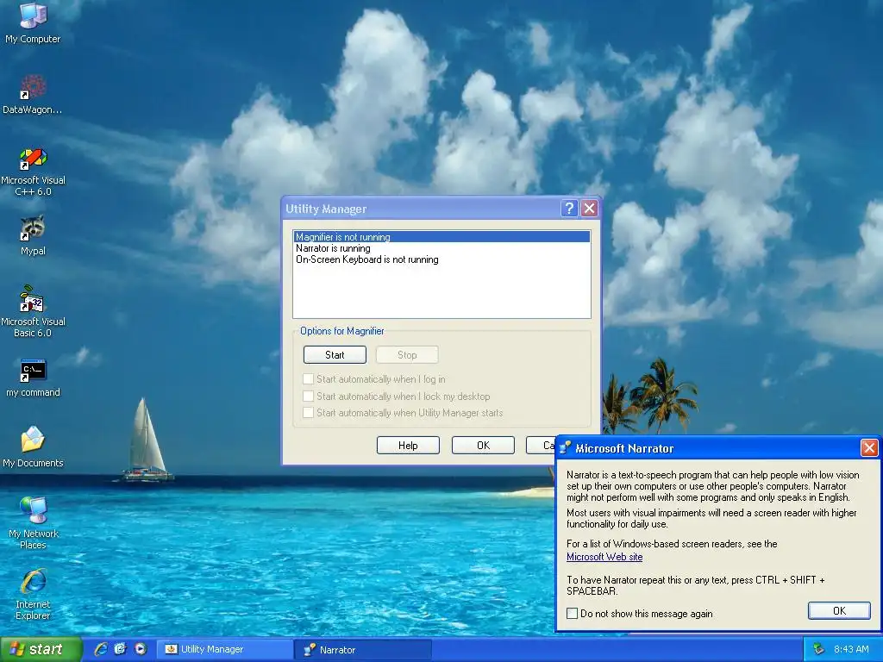This screenshot has width=883, height=662.
Task: Select 'Magnifier is not running' list row
Action: [x=442, y=237]
